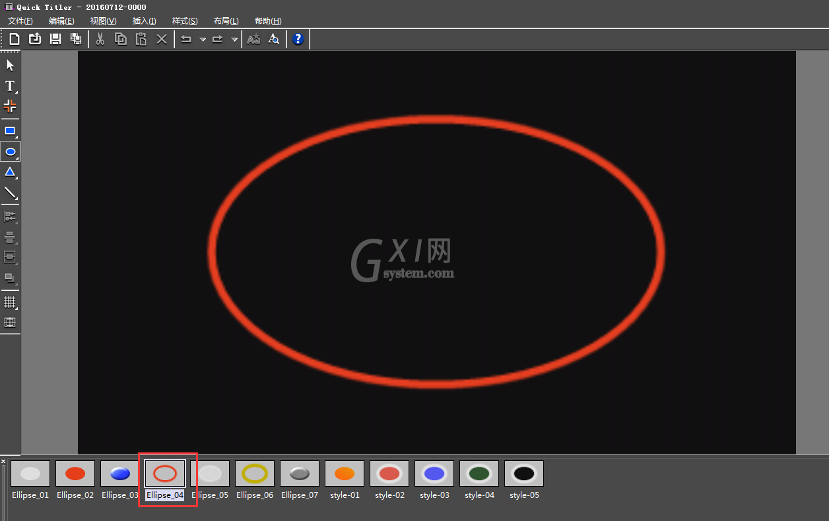The image size is (829, 521).
Task: Open the 样式(S) menu
Action: pos(185,21)
